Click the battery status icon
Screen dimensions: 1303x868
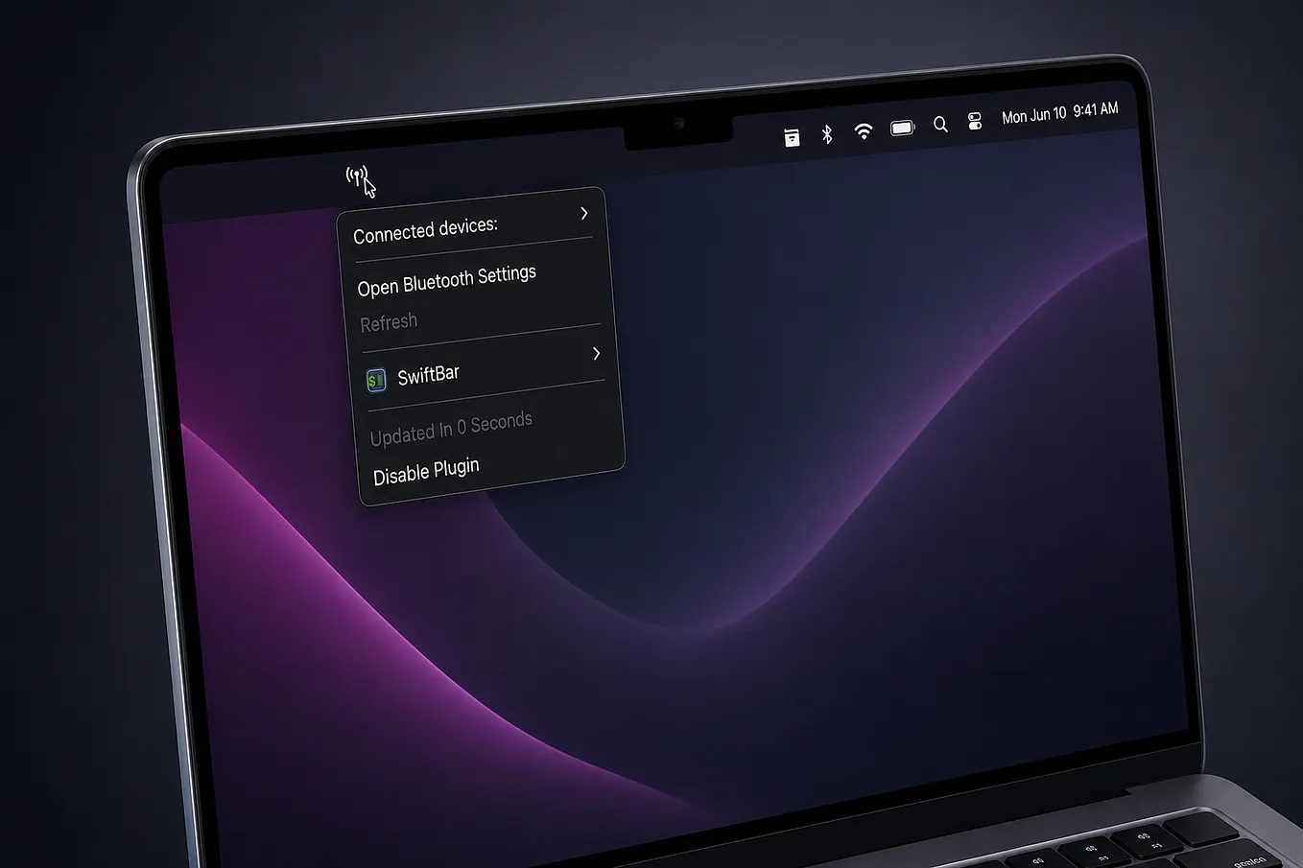pyautogui.click(x=902, y=128)
